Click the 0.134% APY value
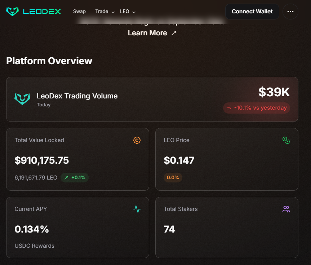Screen dimensions: 311x265 pyautogui.click(x=32, y=229)
